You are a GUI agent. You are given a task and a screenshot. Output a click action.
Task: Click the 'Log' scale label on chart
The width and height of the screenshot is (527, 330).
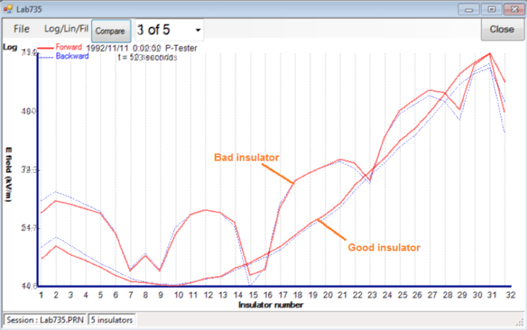tap(10, 47)
